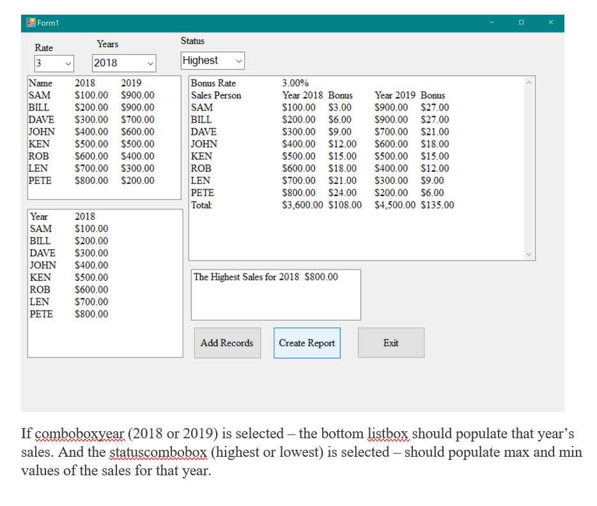Click the Create Report button
Viewport: 597px width, 506px height.
click(307, 342)
